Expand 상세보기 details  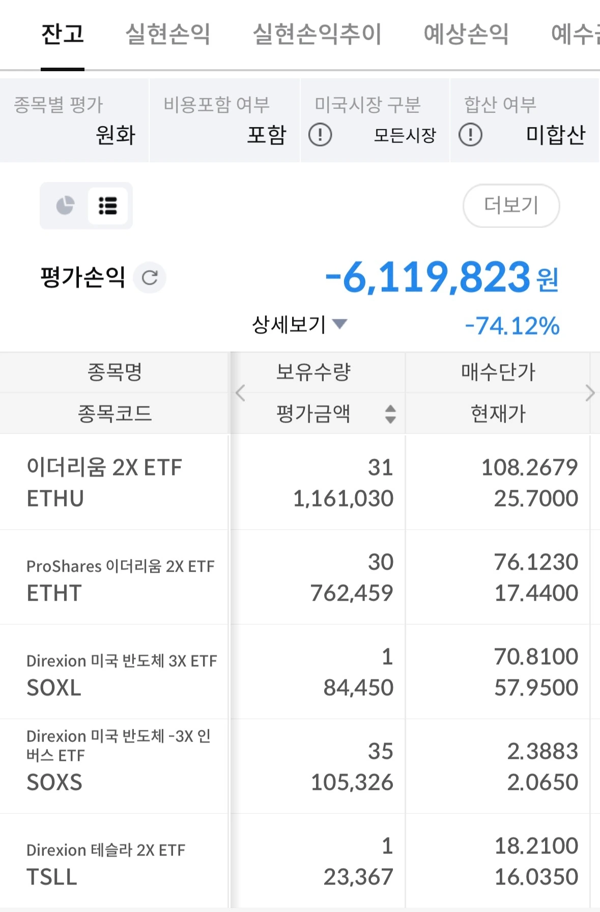tap(299, 324)
